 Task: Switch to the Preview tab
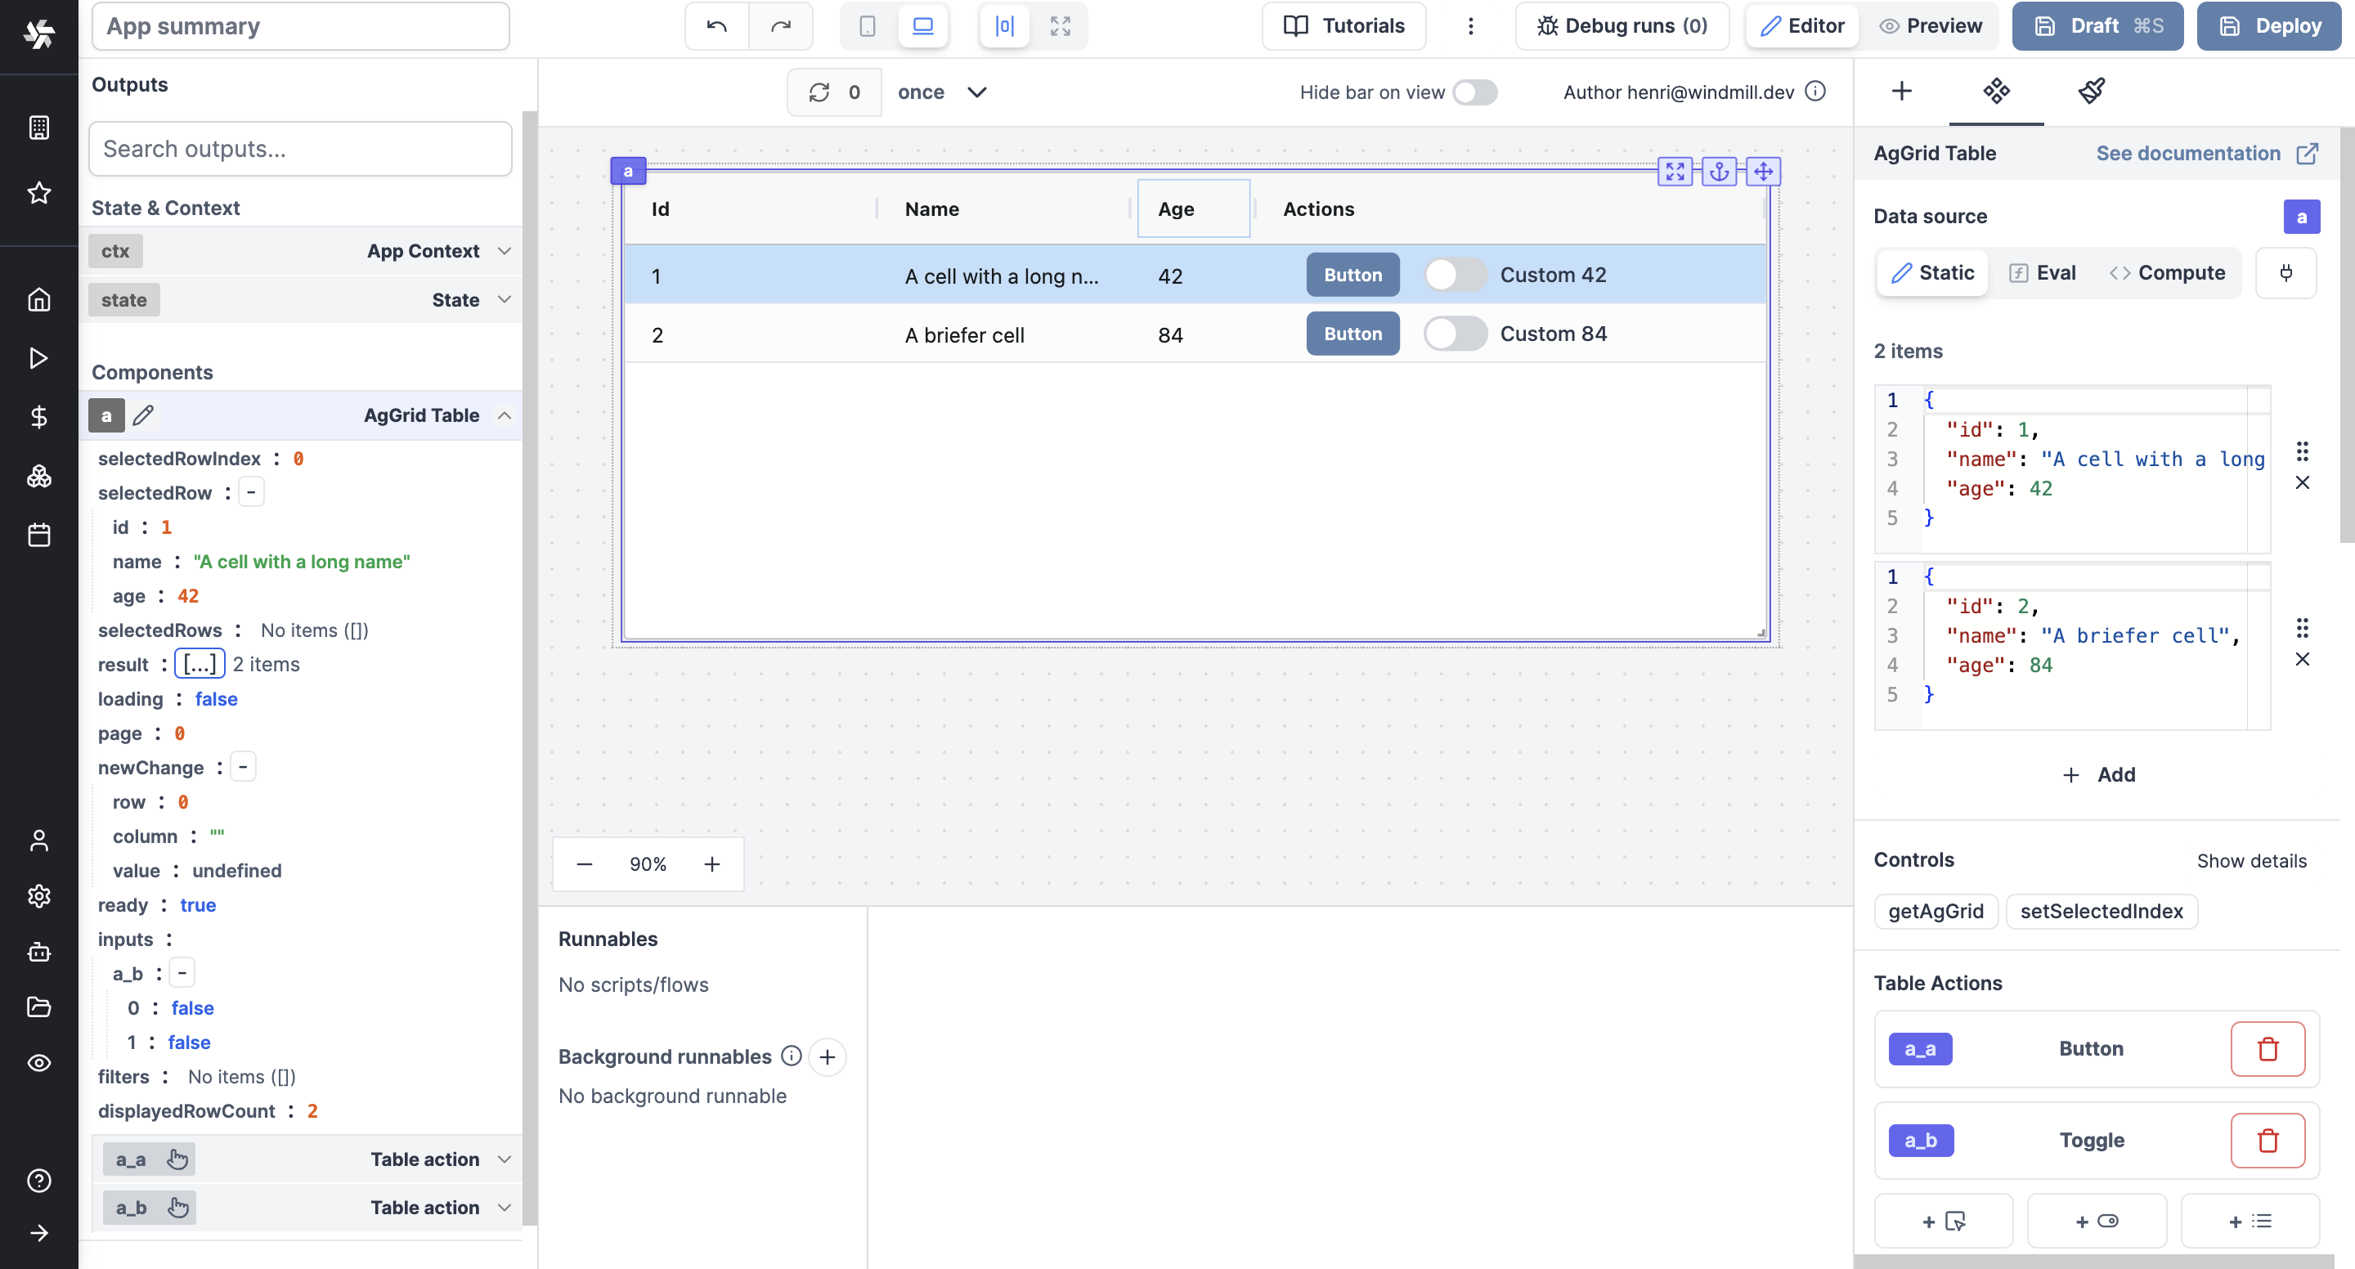[x=1931, y=25]
